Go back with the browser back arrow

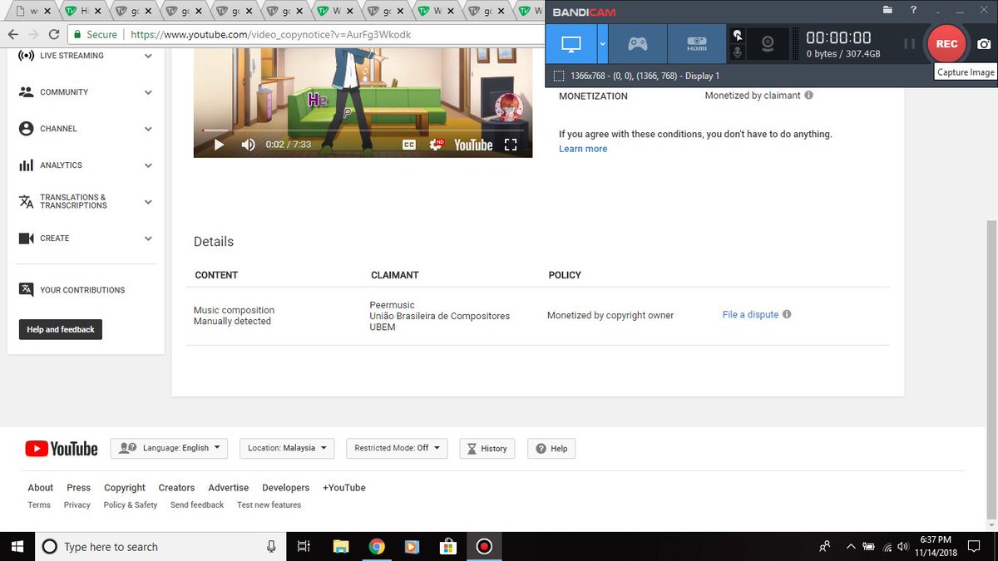(12, 34)
